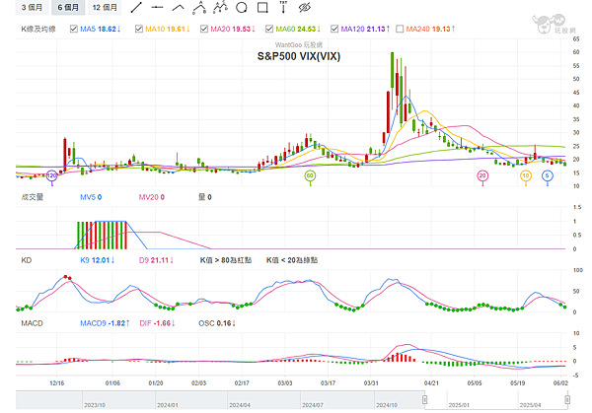The image size is (592, 413).
Task: Select the 12個月 time range tab
Action: [105, 7]
